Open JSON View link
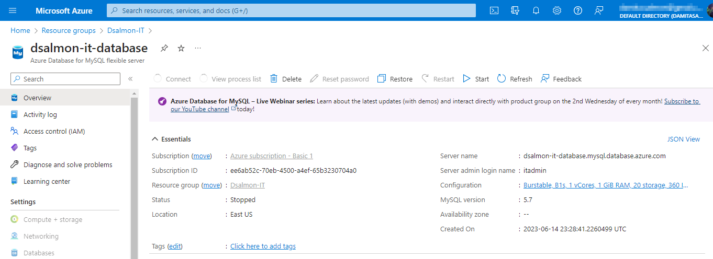Screen dimensions: 713x259 [x=683, y=139]
